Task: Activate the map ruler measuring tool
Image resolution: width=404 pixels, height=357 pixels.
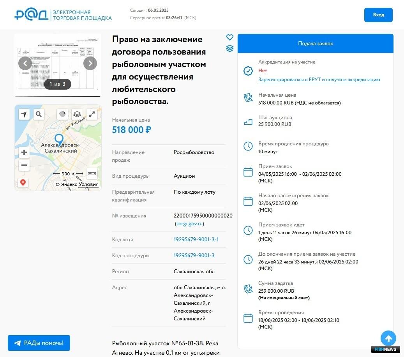Action: [x=92, y=173]
